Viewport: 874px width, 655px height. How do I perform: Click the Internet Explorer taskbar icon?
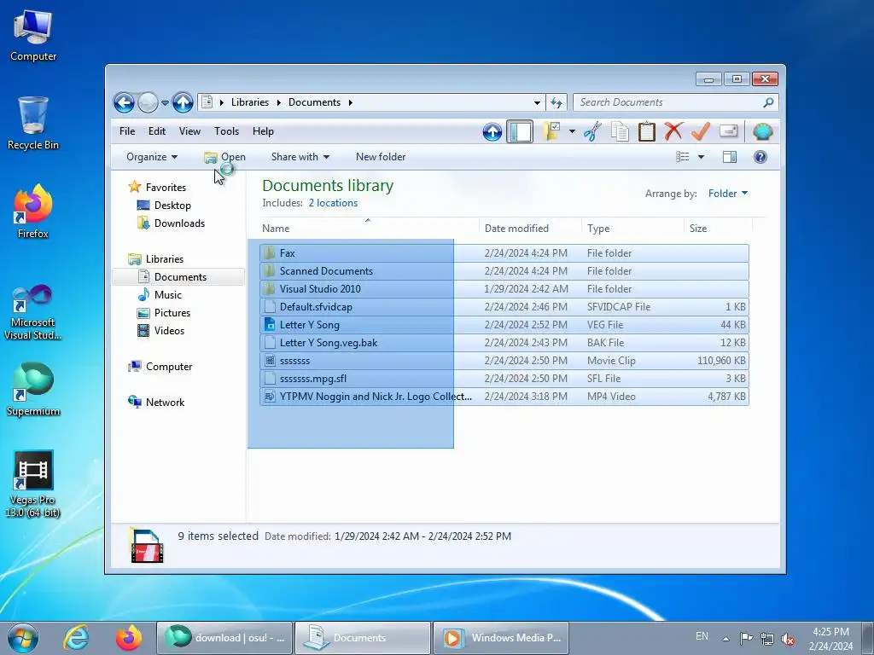tap(76, 638)
